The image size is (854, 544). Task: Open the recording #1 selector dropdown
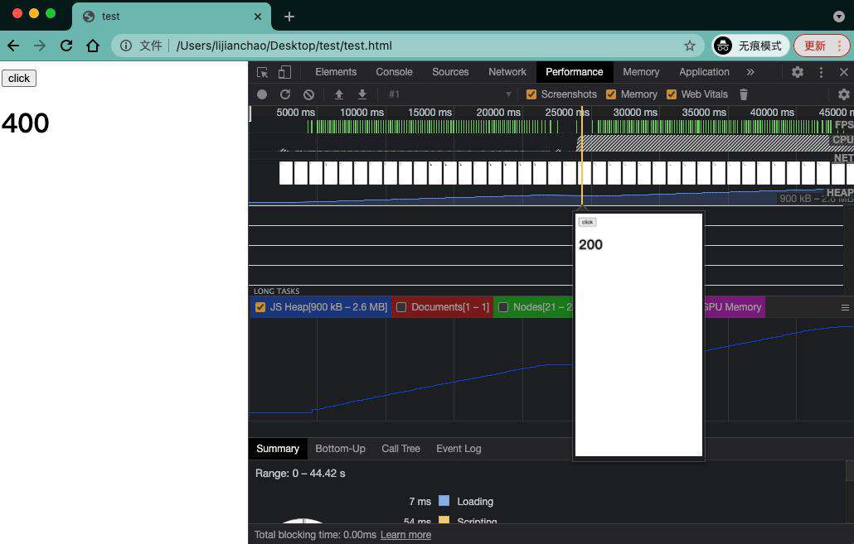[x=450, y=94]
